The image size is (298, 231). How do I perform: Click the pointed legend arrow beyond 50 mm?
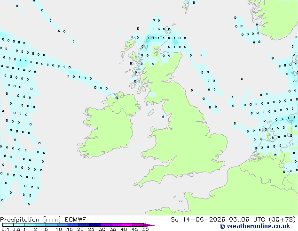pos(149,225)
